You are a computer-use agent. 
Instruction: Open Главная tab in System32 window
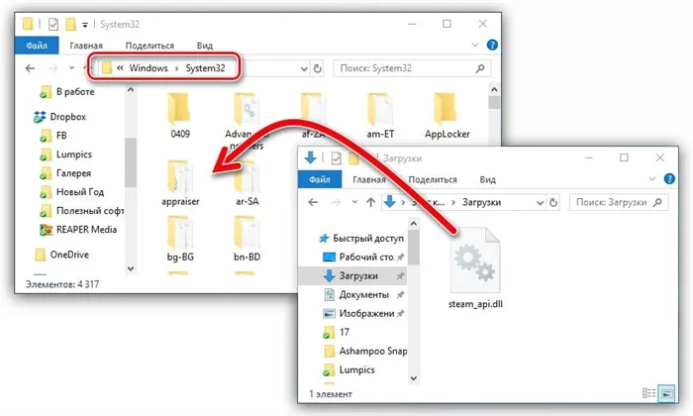pos(86,46)
